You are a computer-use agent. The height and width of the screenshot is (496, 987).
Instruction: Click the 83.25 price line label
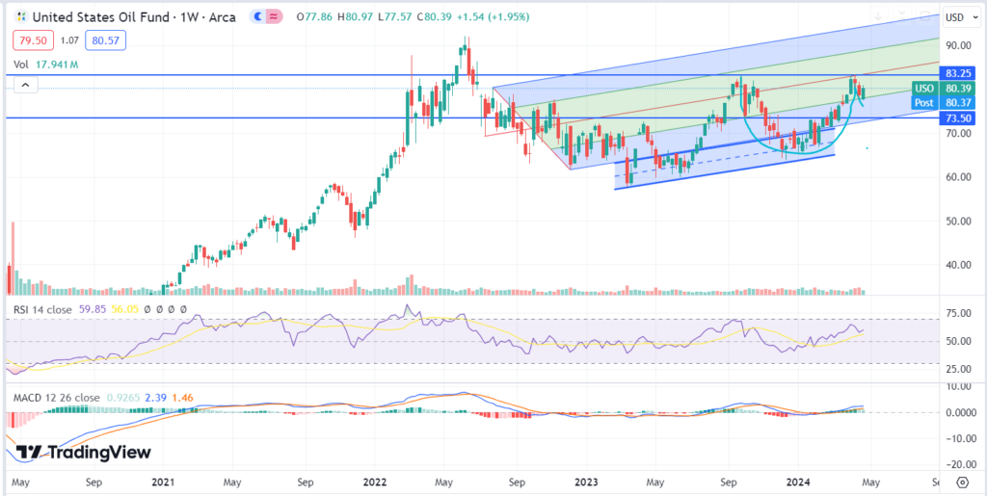[957, 73]
